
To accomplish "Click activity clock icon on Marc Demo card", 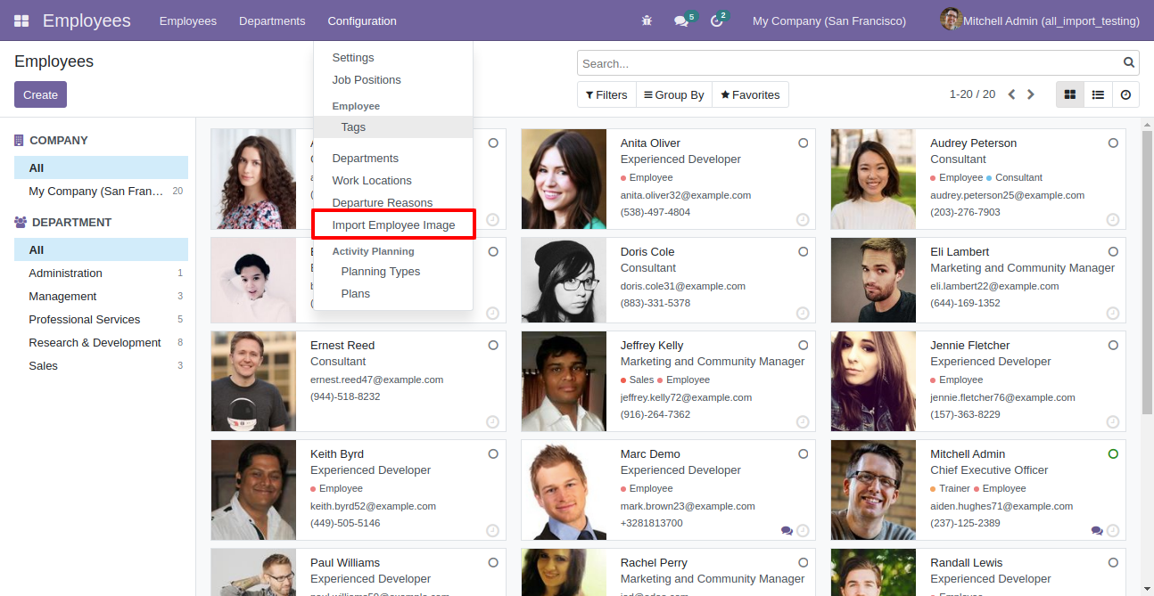I will click(803, 530).
